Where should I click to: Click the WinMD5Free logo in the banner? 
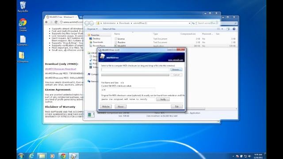(103, 57)
